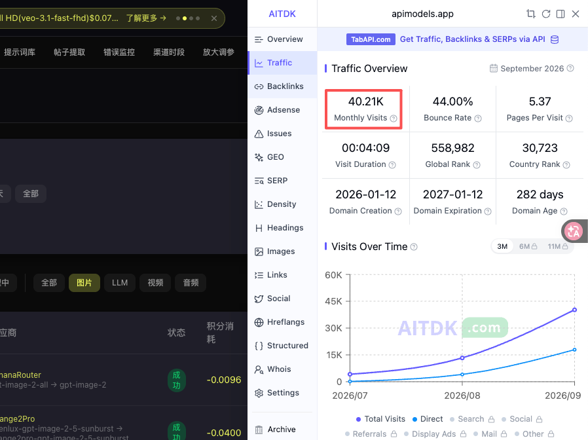Select the 3M time range
Viewport: 588px width, 440px height.
[x=502, y=246]
